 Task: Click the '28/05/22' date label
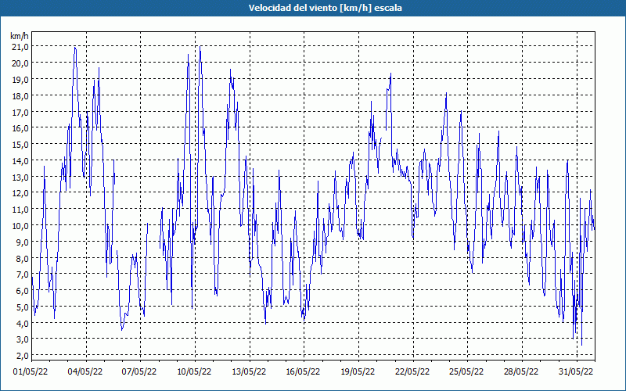point(521,372)
